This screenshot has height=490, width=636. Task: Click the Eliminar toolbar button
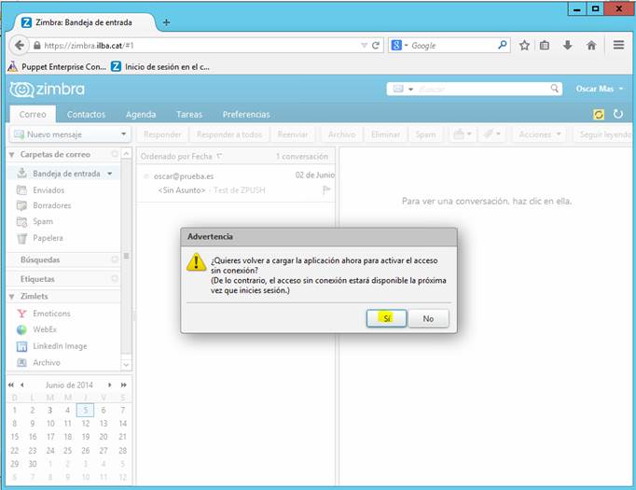click(385, 134)
